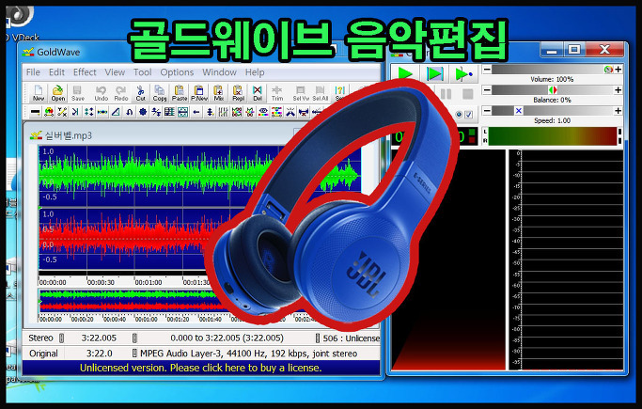Viewport: 642px width, 409px height.
Task: Click the Trim toolbar icon
Action: [x=277, y=93]
